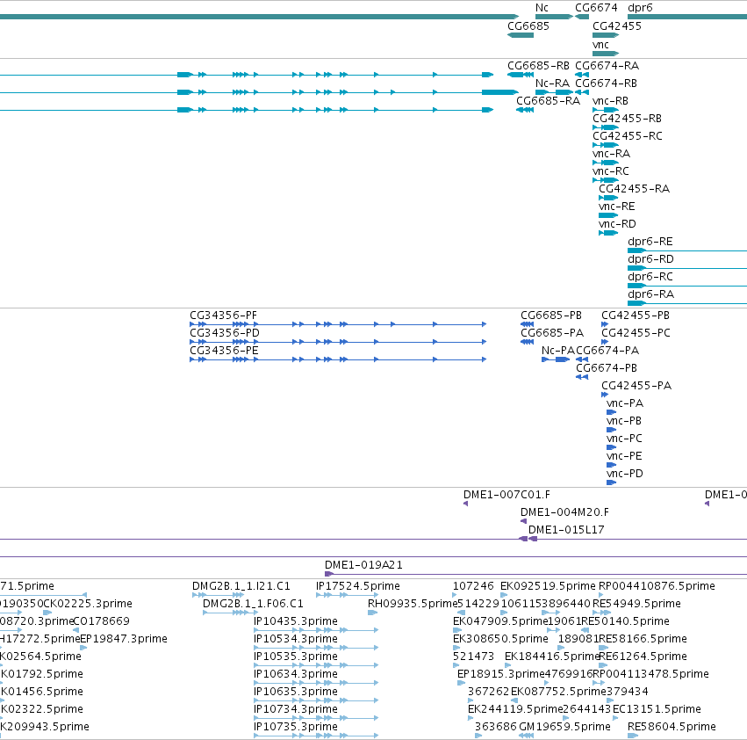Select transcript vnc-RC
Image resolution: width=747 pixels, height=740 pixels.
click(x=611, y=171)
